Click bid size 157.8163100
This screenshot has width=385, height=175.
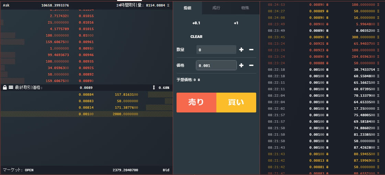126,94
